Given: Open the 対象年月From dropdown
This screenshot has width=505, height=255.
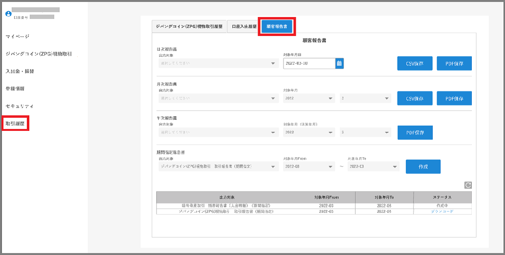Looking at the screenshot, I should point(308,167).
